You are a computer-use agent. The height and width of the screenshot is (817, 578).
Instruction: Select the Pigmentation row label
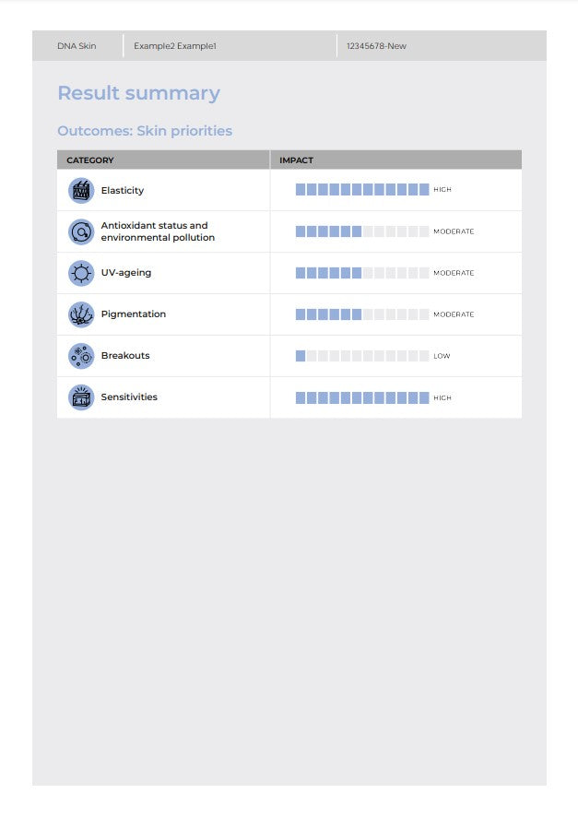[x=134, y=314]
